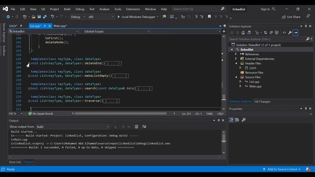Click Clear All icon in Output panel

[136, 127]
